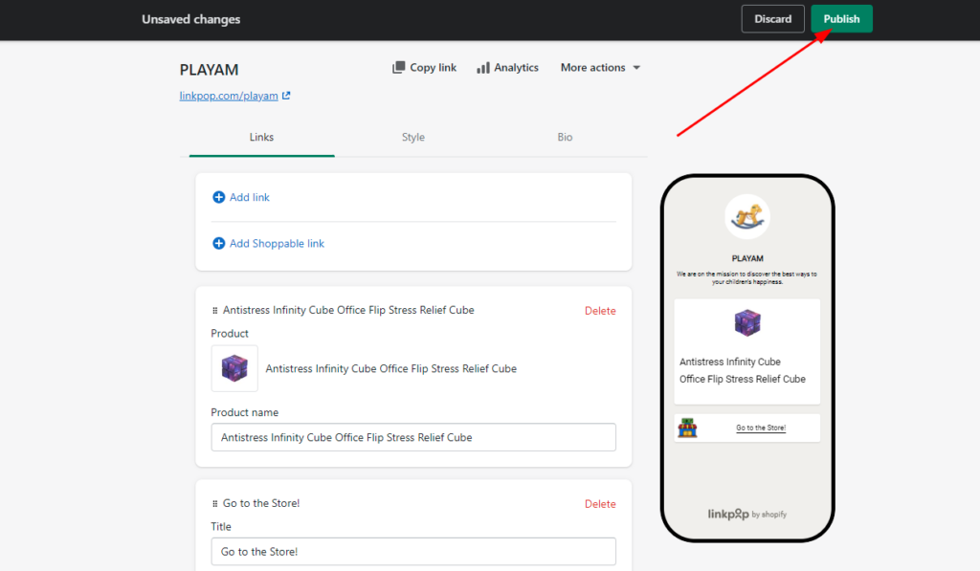Open the linkpop.com/playam link
Image resolution: width=980 pixels, height=571 pixels.
(x=229, y=96)
